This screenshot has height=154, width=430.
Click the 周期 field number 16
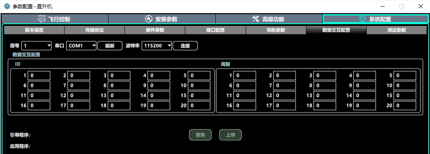tap(245, 106)
